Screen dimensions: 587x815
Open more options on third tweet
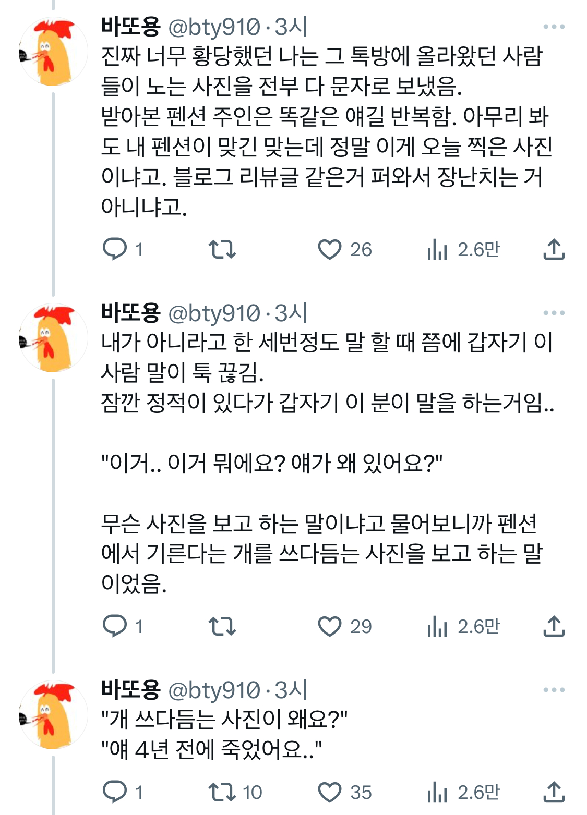(554, 690)
